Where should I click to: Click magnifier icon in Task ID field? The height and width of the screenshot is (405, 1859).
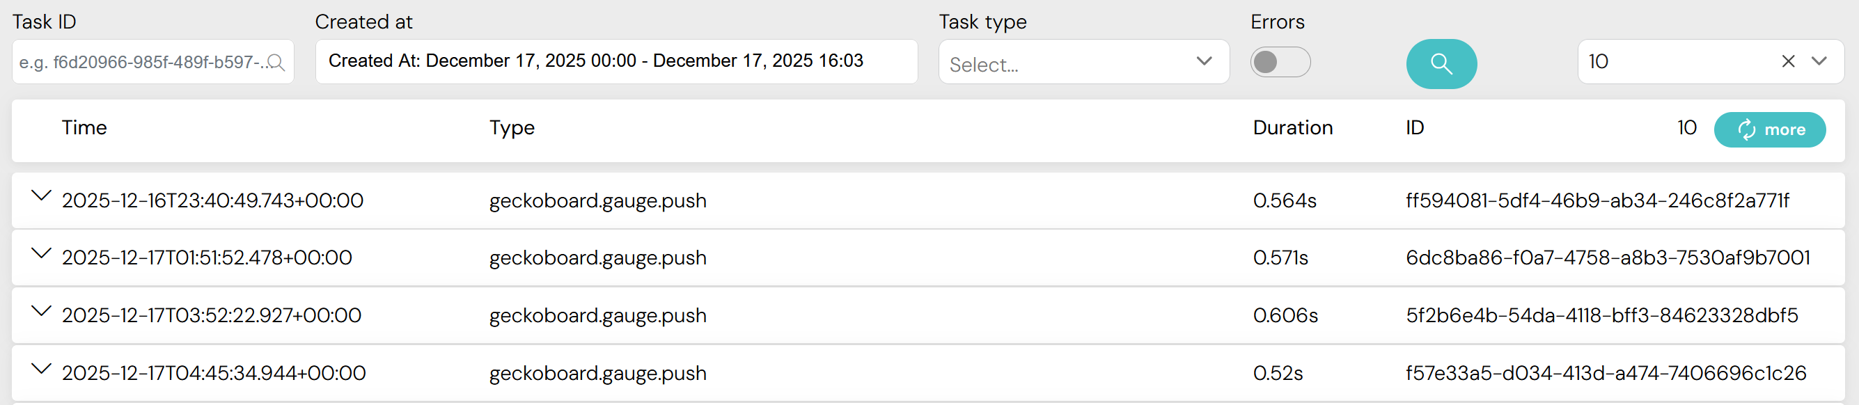coord(276,63)
